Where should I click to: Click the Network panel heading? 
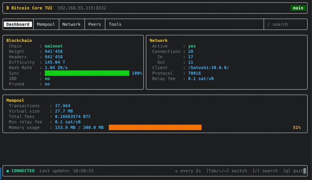click(x=159, y=40)
